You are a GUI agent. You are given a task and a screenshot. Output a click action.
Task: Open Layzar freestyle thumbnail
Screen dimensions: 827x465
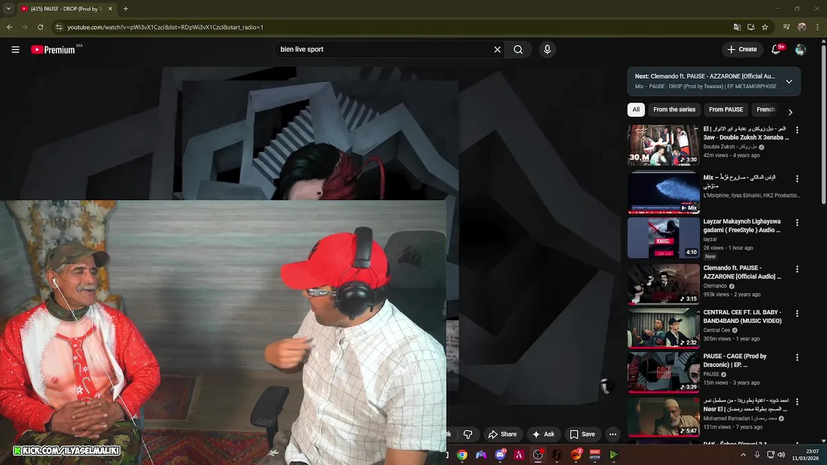coord(664,238)
